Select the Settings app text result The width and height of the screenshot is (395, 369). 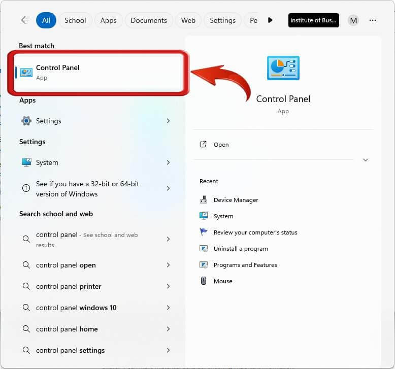click(48, 121)
